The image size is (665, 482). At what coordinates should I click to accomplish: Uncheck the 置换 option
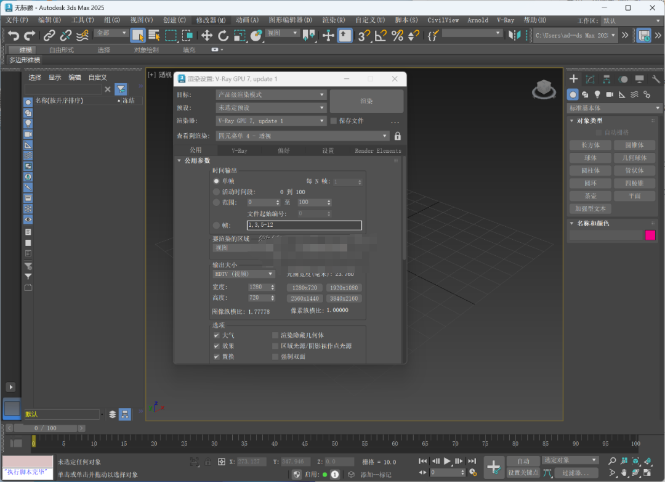[217, 357]
